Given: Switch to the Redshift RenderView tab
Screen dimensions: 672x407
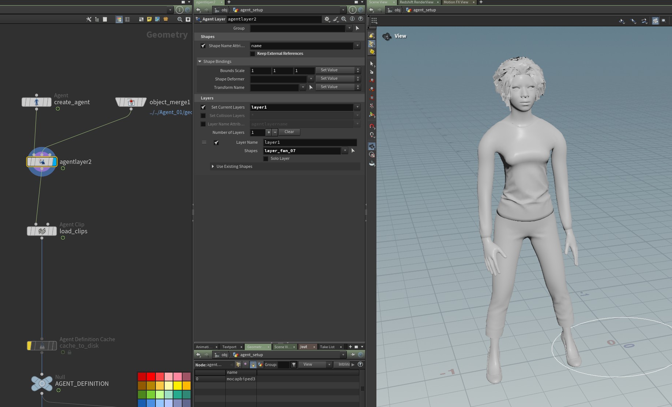Looking at the screenshot, I should (x=416, y=2).
